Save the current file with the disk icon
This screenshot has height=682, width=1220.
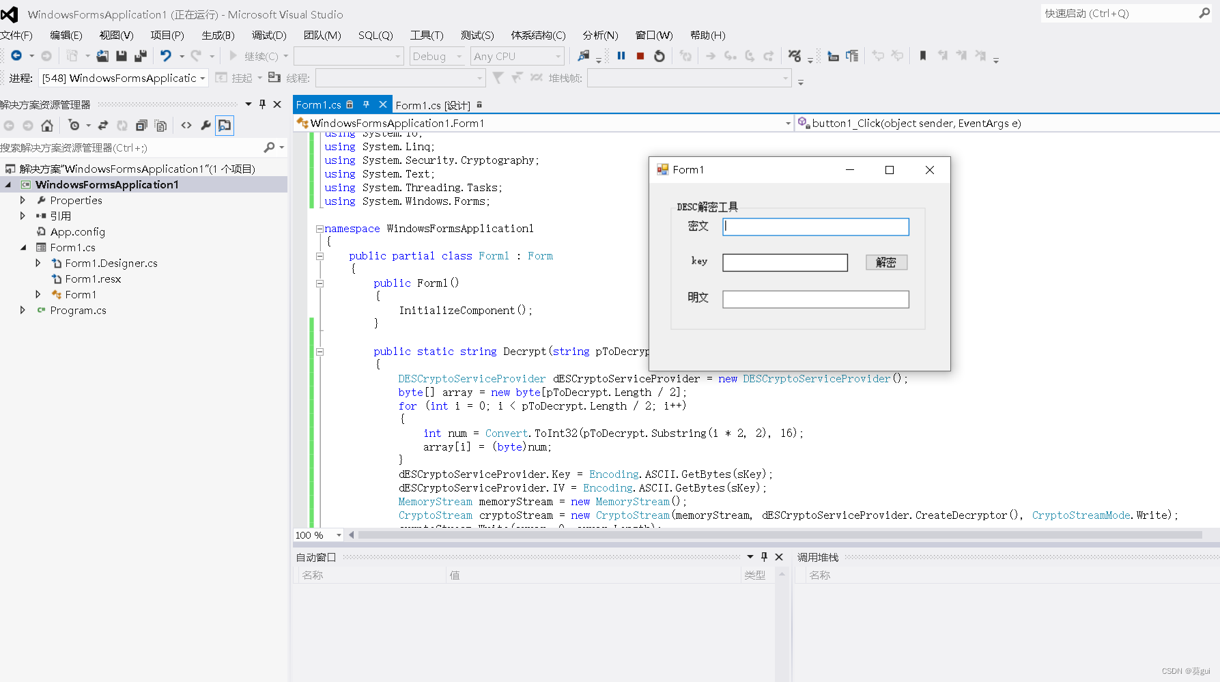pos(122,56)
